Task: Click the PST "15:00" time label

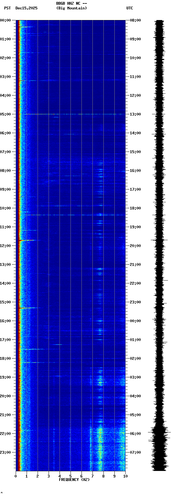Action: click(5, 302)
